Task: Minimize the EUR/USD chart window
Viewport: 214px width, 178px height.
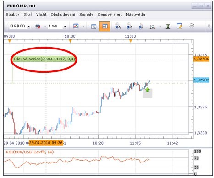Action: pos(195,6)
